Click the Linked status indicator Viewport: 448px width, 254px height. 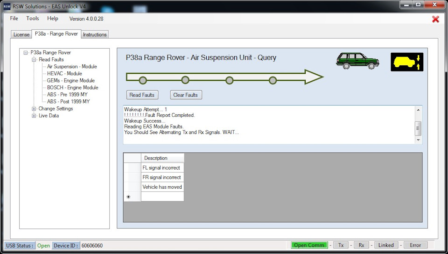click(x=386, y=245)
